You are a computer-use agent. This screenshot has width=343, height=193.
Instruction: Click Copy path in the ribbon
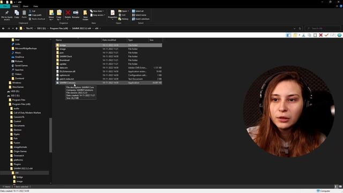click(35, 15)
